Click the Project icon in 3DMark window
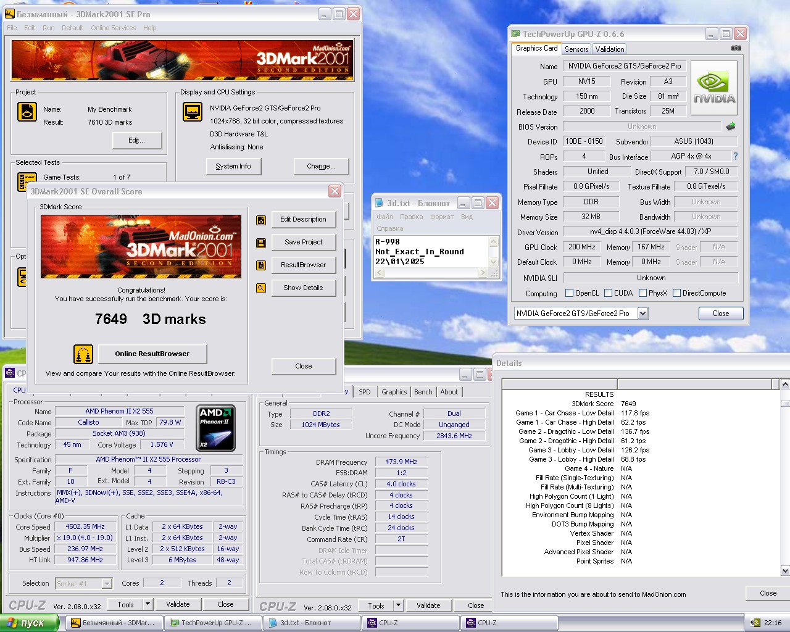790x632 pixels. tap(27, 112)
